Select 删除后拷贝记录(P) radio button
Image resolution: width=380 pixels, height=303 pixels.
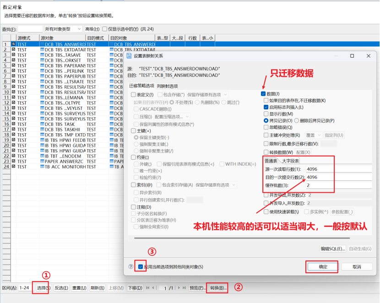(297, 121)
